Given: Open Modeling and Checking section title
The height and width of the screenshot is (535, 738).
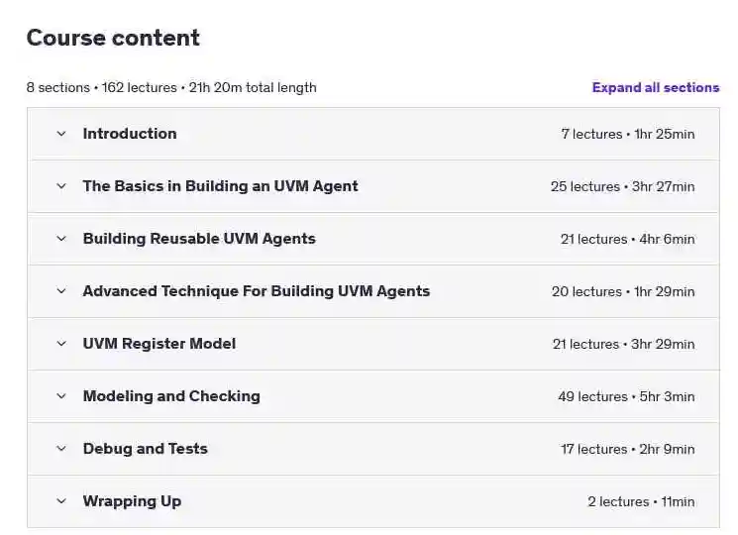Looking at the screenshot, I should tap(171, 396).
